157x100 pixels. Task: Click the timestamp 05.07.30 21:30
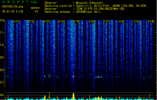pyautogui.click(x=13, y=11)
